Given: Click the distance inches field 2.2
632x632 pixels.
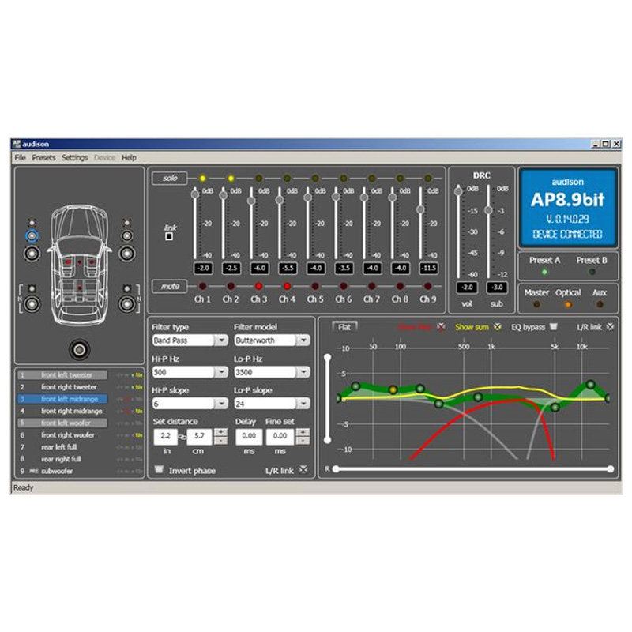Looking at the screenshot, I should pos(166,437).
